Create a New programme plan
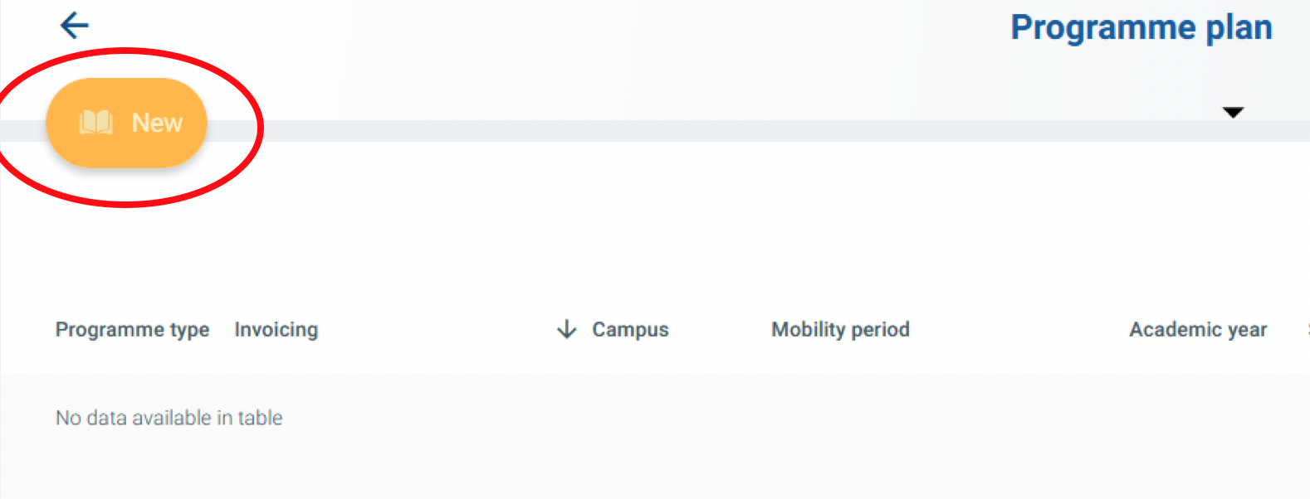This screenshot has width=1310, height=499. coord(126,123)
